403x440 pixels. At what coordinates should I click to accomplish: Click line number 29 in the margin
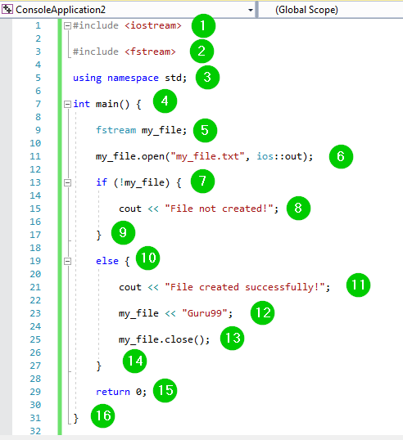click(35, 392)
